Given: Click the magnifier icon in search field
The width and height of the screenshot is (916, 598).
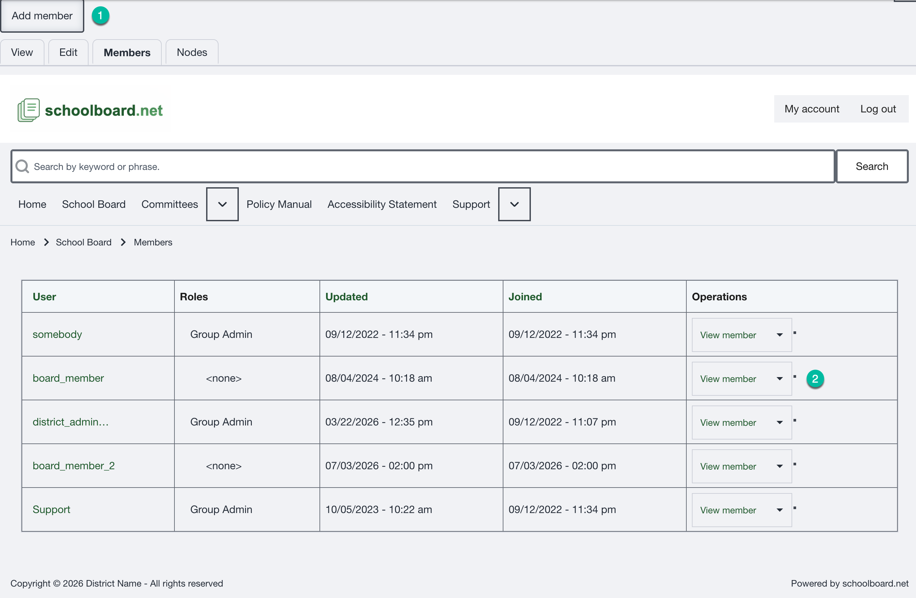Looking at the screenshot, I should [x=22, y=166].
